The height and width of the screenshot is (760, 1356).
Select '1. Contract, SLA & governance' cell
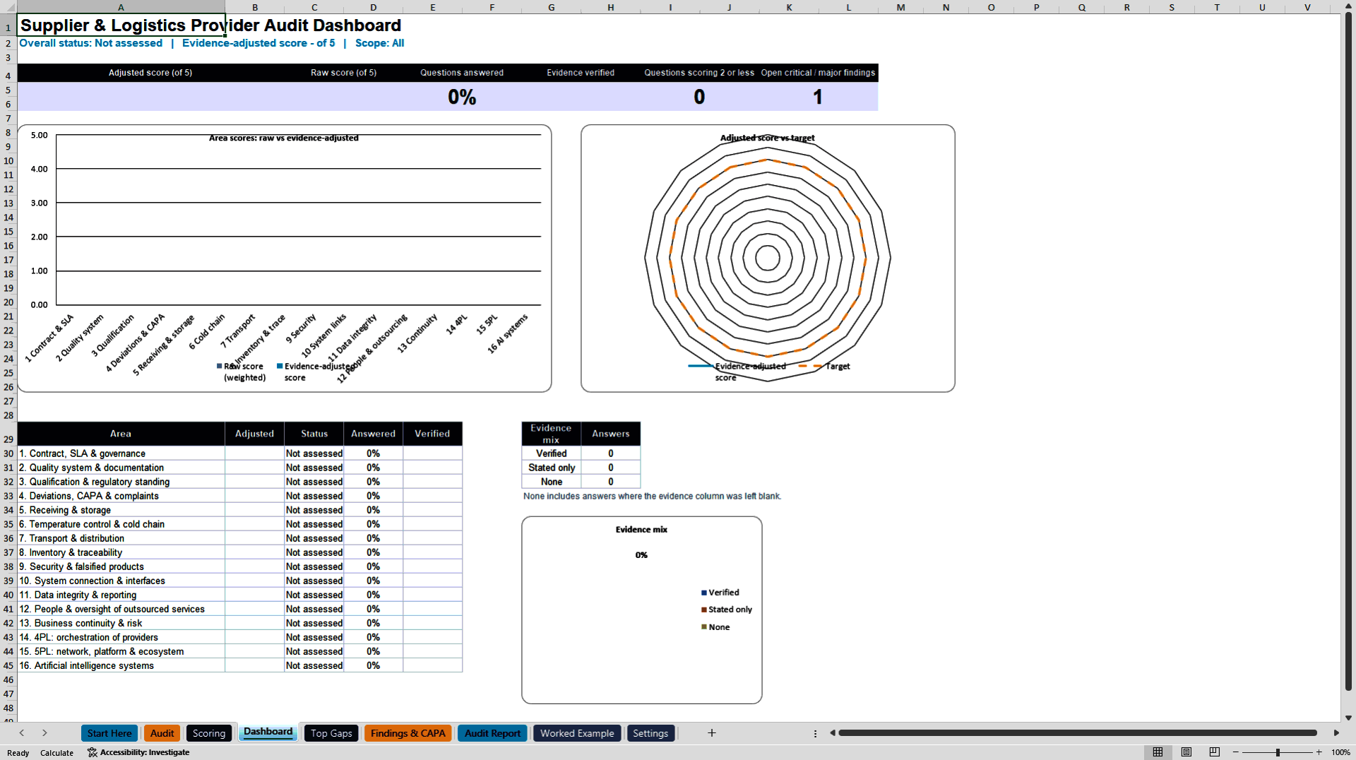click(121, 453)
